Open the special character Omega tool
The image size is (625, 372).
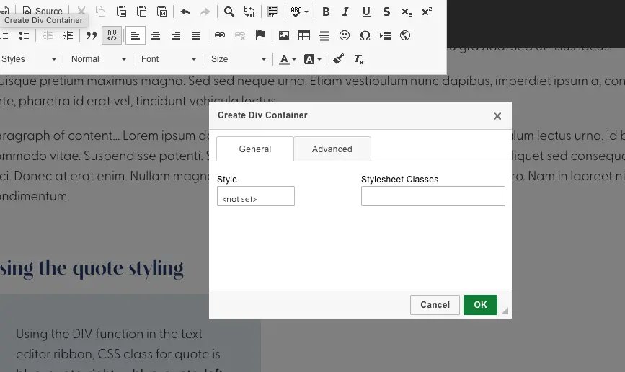pyautogui.click(x=365, y=35)
